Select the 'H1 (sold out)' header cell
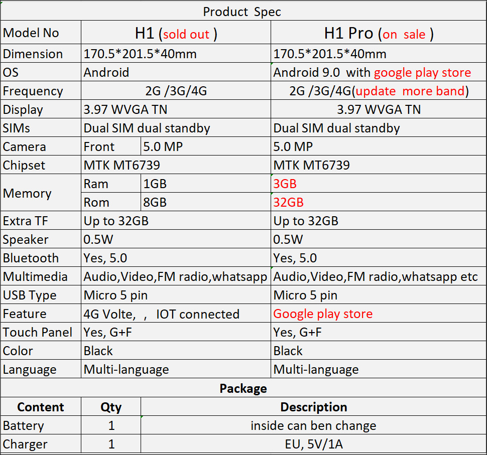Image resolution: width=487 pixels, height=455 pixels. (176, 32)
